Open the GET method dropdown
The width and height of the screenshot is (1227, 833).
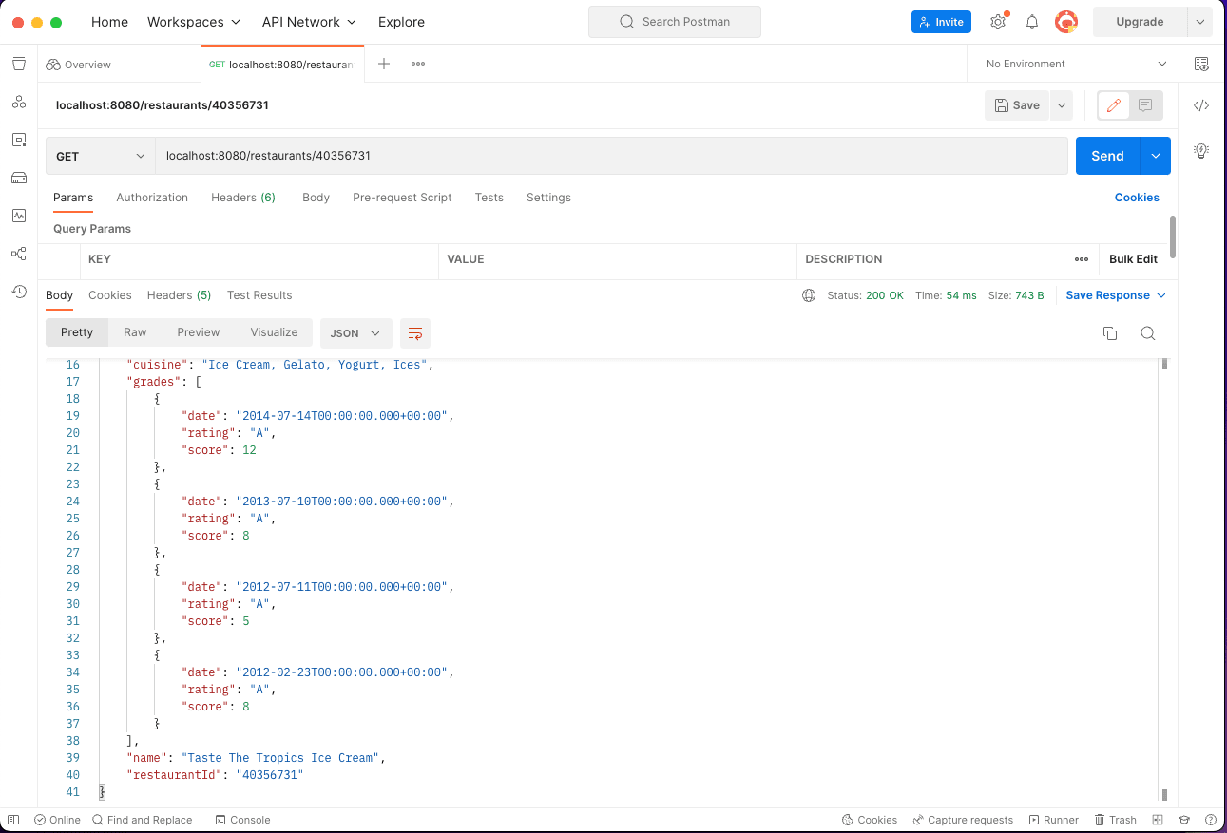[x=100, y=156]
